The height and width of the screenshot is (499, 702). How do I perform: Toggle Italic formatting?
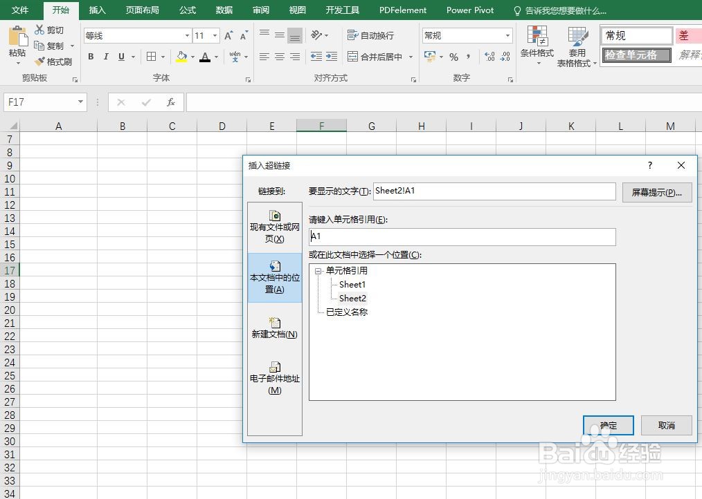[x=106, y=57]
